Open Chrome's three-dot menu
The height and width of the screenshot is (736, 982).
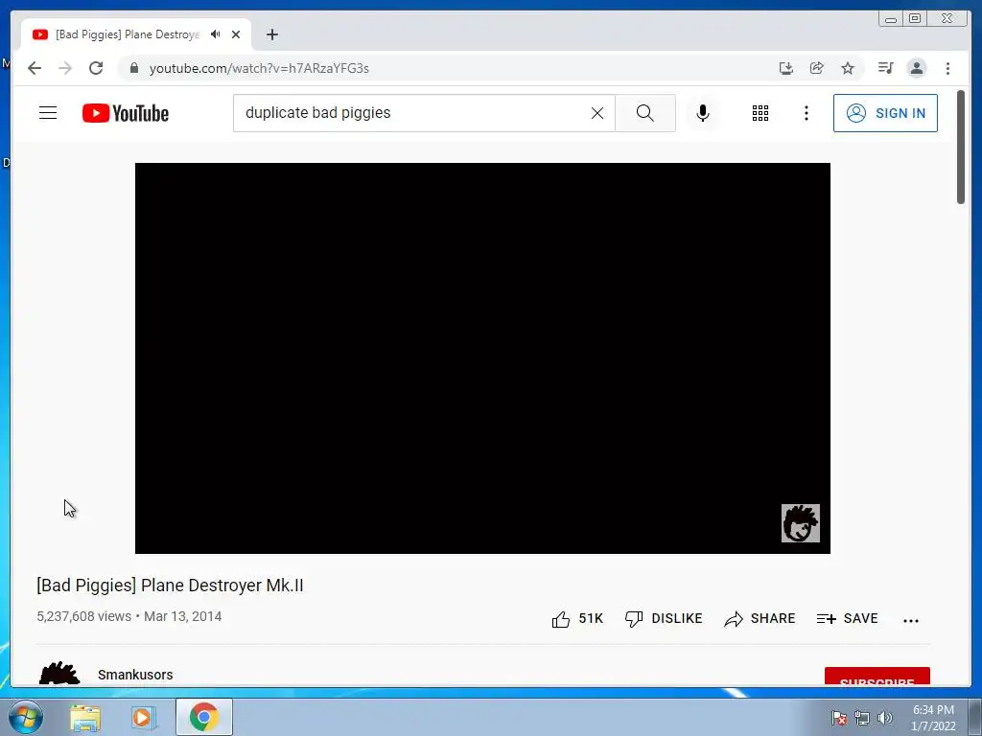tap(947, 68)
